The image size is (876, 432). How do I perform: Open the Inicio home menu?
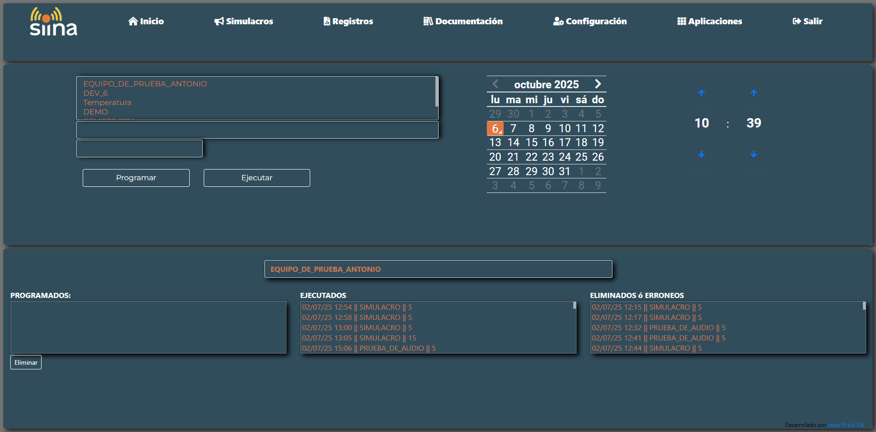click(x=146, y=21)
